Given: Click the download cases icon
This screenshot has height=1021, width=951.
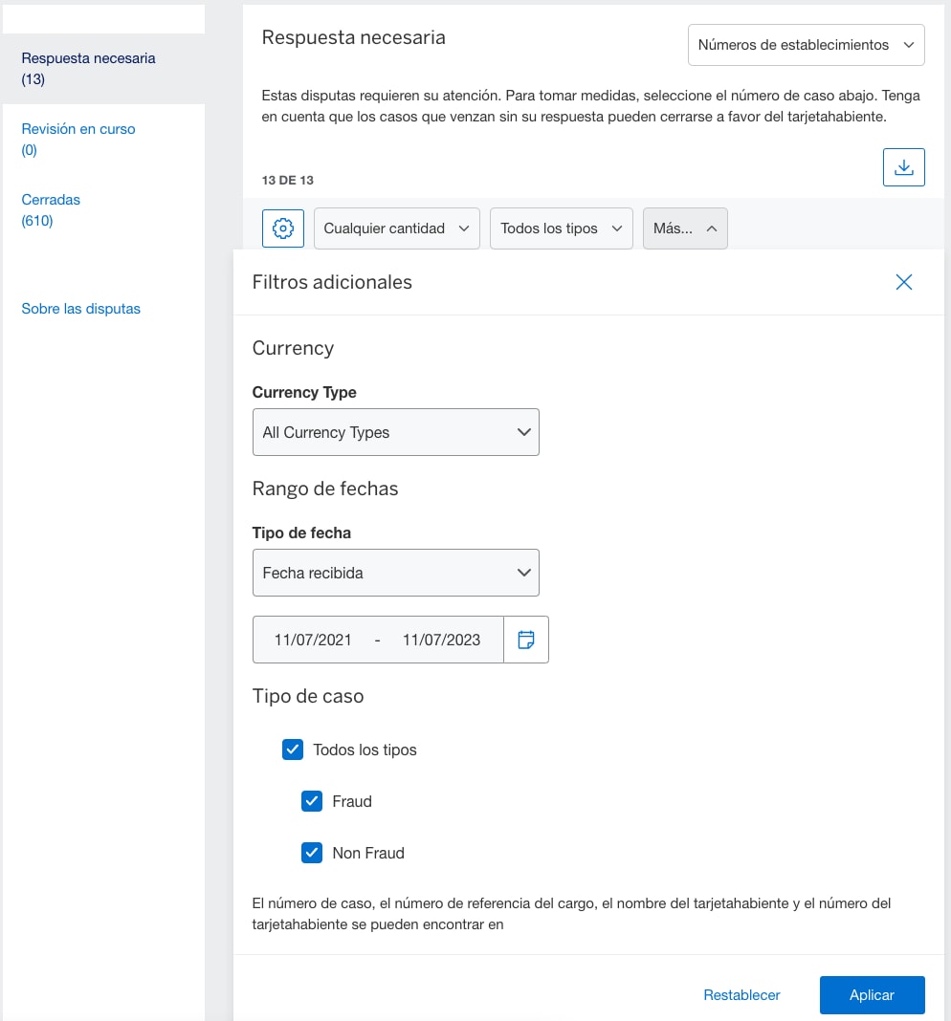Looking at the screenshot, I should click(x=903, y=166).
